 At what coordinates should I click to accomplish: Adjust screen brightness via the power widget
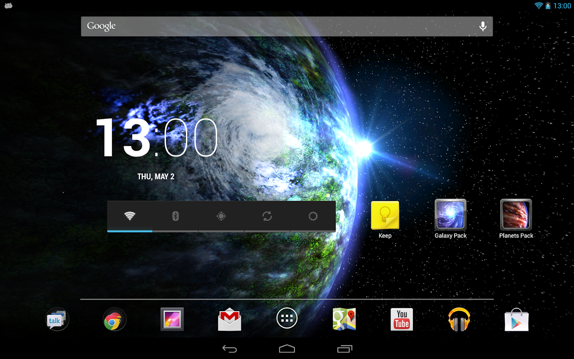313,216
